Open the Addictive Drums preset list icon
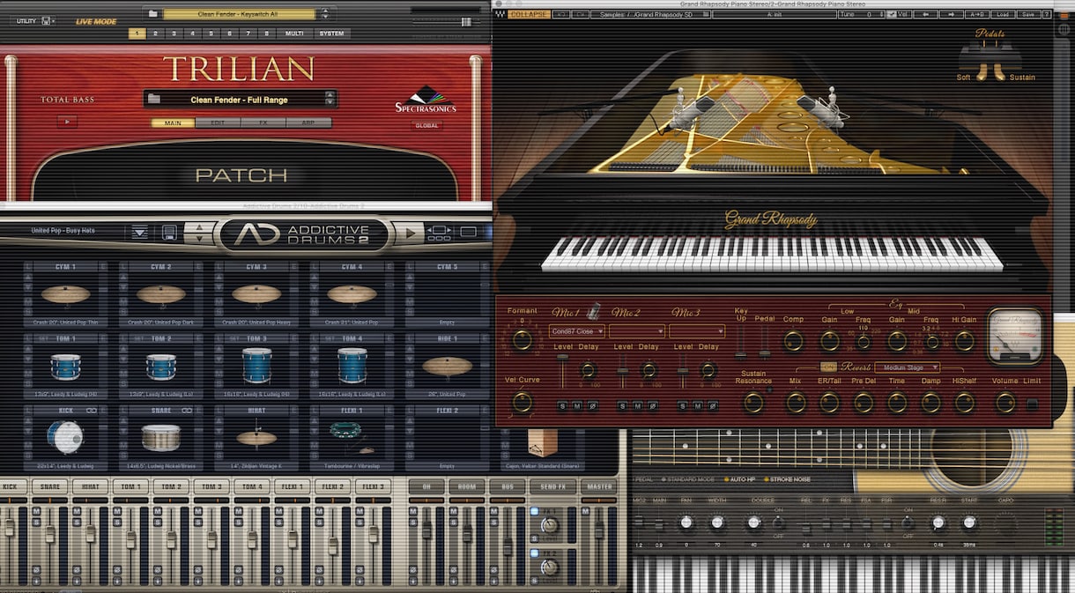This screenshot has width=1075, height=593. tap(140, 233)
